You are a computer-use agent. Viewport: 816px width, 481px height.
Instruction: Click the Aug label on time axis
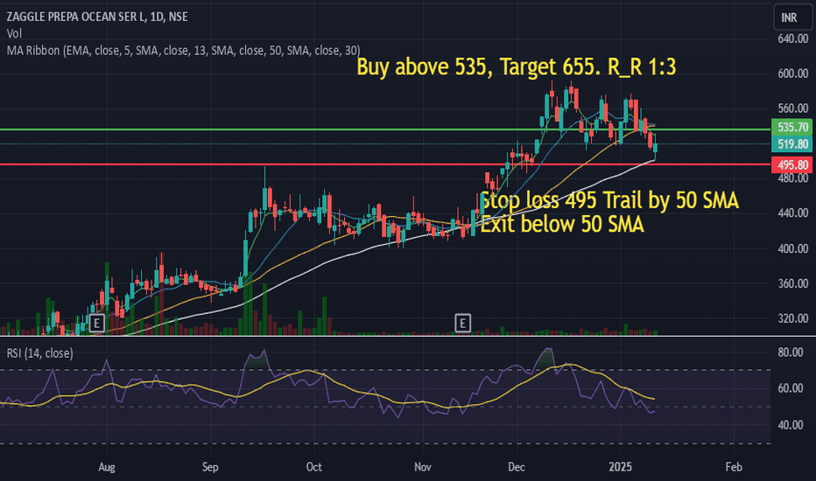tap(107, 467)
